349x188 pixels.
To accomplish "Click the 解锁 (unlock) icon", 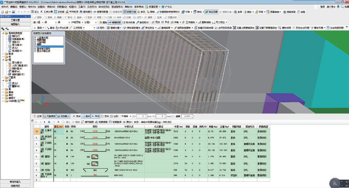I will [151, 12].
